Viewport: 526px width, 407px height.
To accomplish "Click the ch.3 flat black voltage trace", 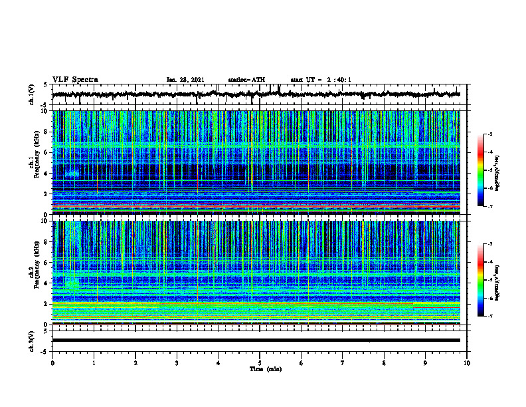I will (x=256, y=340).
